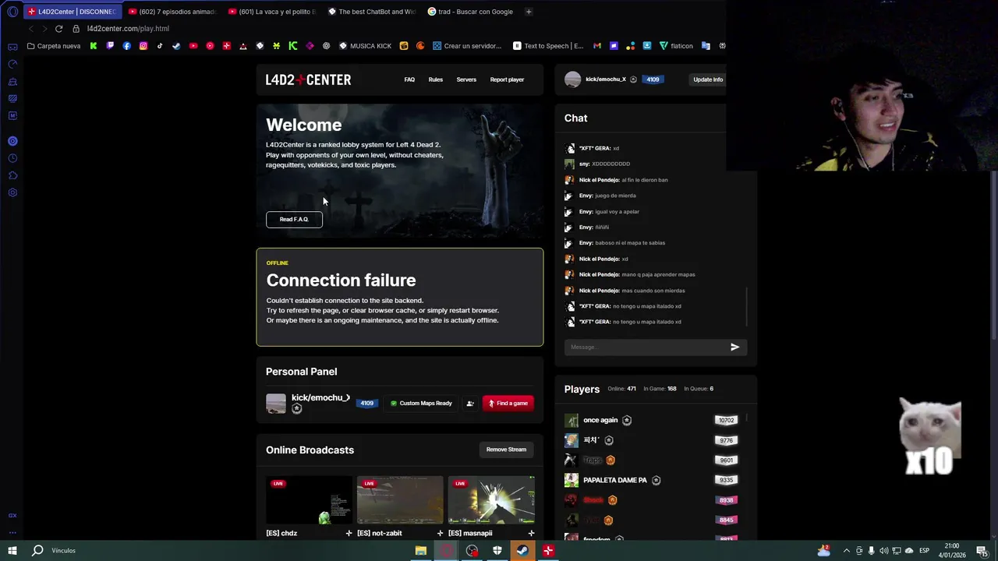The width and height of the screenshot is (998, 561).
Task: Click the Read F.A.Q. button
Action: 294,220
